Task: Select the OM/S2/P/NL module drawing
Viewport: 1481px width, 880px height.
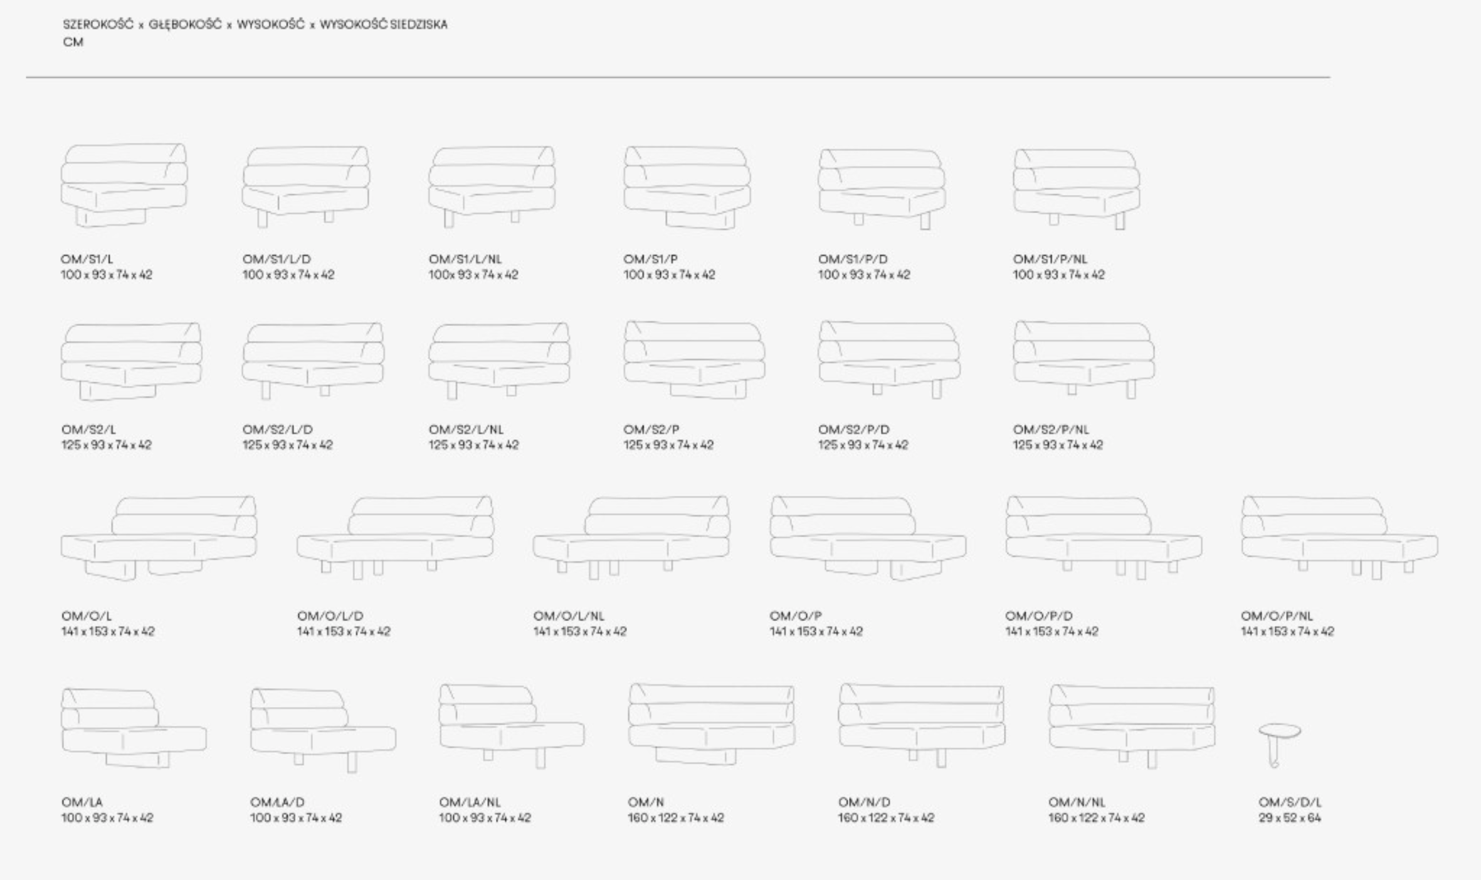Action: click(1084, 359)
